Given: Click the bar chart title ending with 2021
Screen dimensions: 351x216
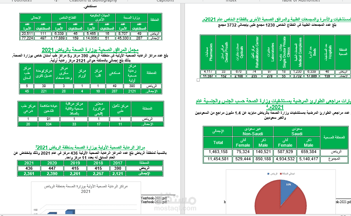Looking at the screenshot, I should click(x=86, y=189).
